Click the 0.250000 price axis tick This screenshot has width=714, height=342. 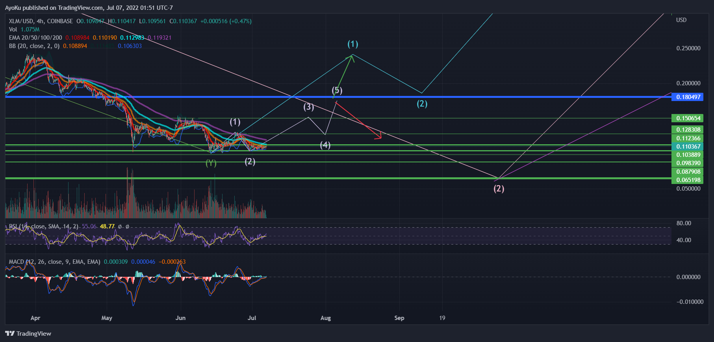coord(688,48)
